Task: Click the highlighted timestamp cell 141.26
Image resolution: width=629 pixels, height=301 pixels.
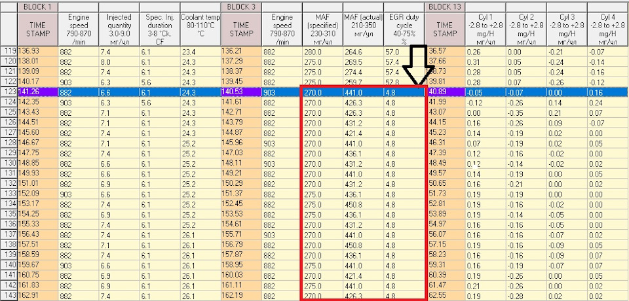Action: pos(38,92)
